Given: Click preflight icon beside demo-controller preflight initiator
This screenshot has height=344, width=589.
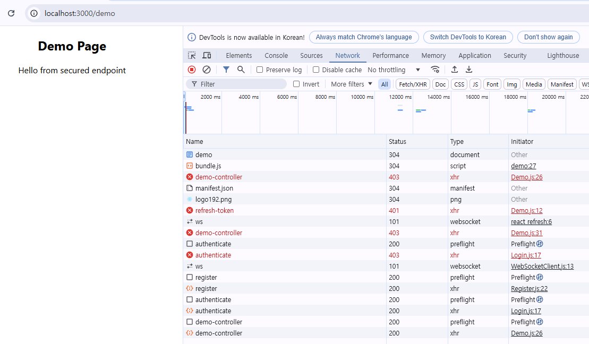Looking at the screenshot, I should tap(540, 322).
